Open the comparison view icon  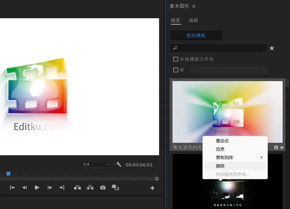(115, 188)
